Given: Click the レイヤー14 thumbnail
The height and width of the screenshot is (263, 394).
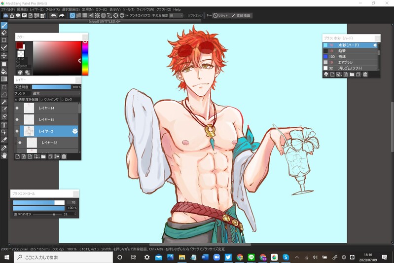Looking at the screenshot, I should [x=29, y=108].
